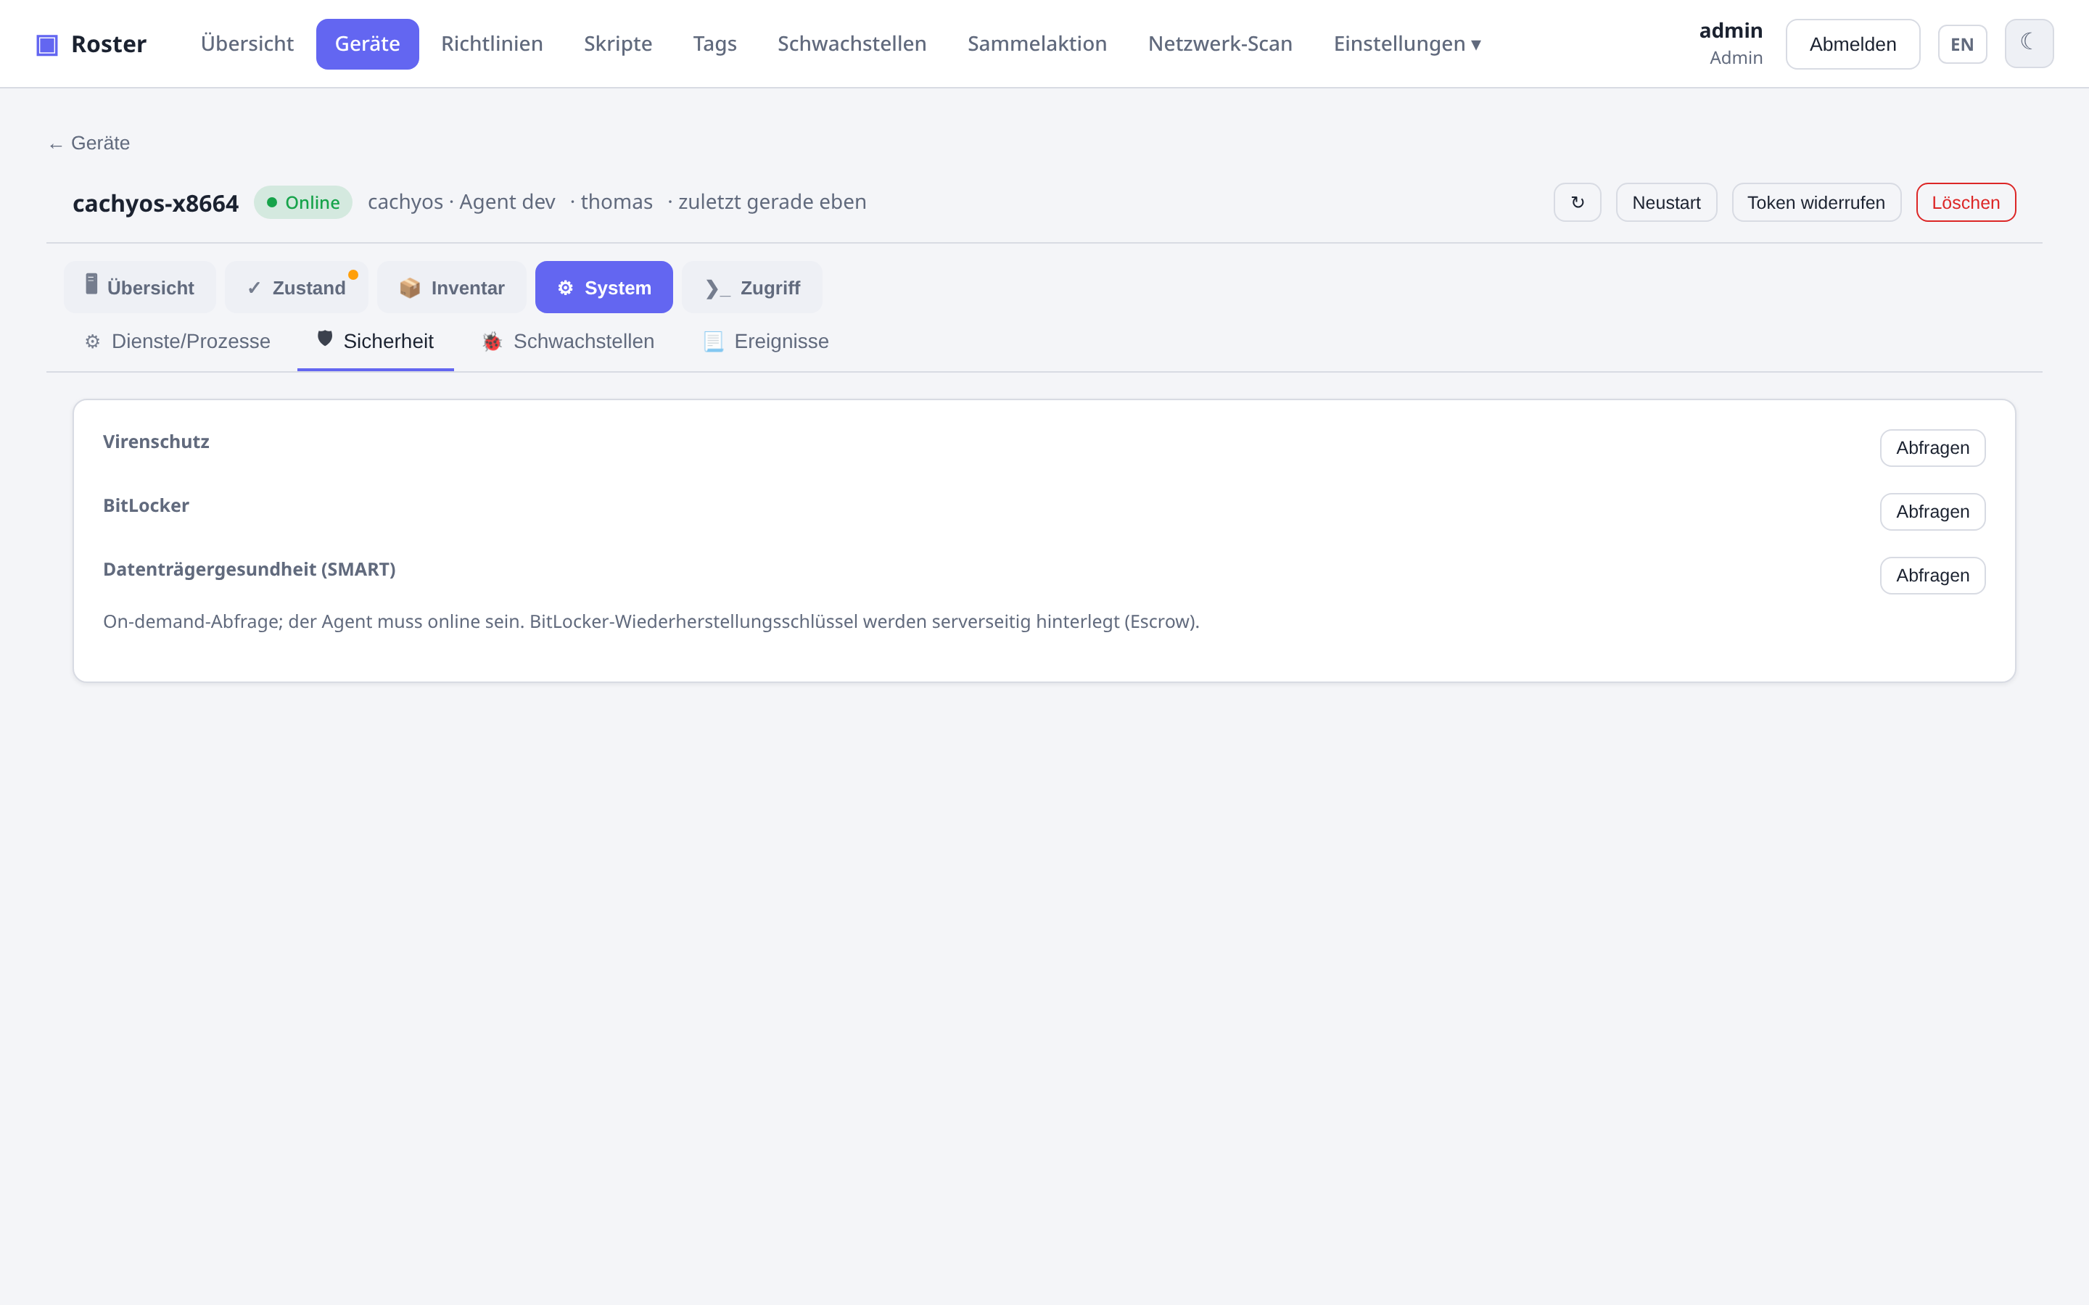Switch language using the EN button

click(x=1962, y=44)
